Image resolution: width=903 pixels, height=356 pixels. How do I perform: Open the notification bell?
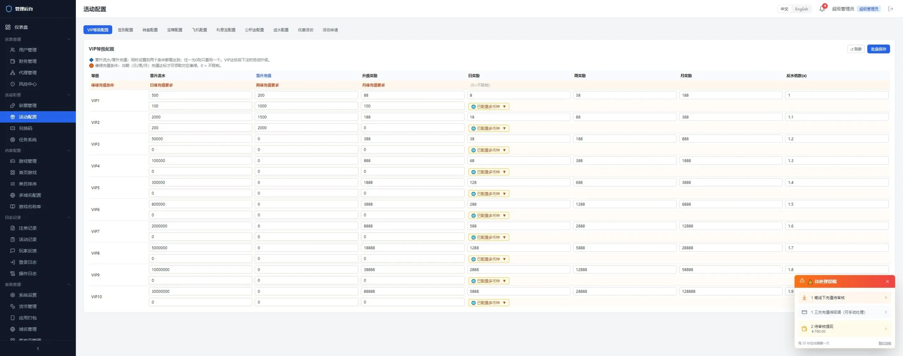(x=822, y=9)
